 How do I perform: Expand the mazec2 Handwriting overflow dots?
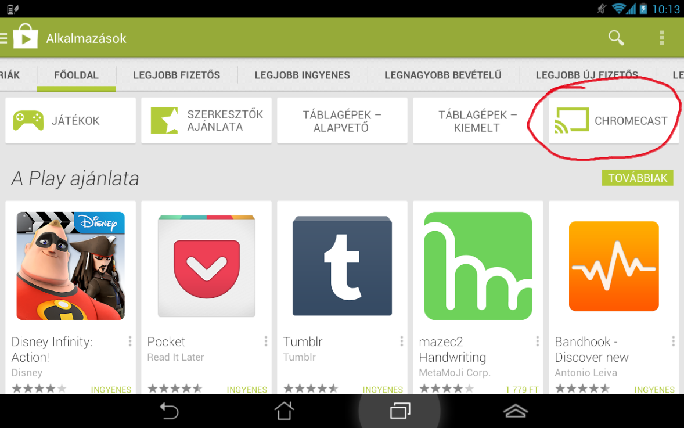pyautogui.click(x=538, y=341)
